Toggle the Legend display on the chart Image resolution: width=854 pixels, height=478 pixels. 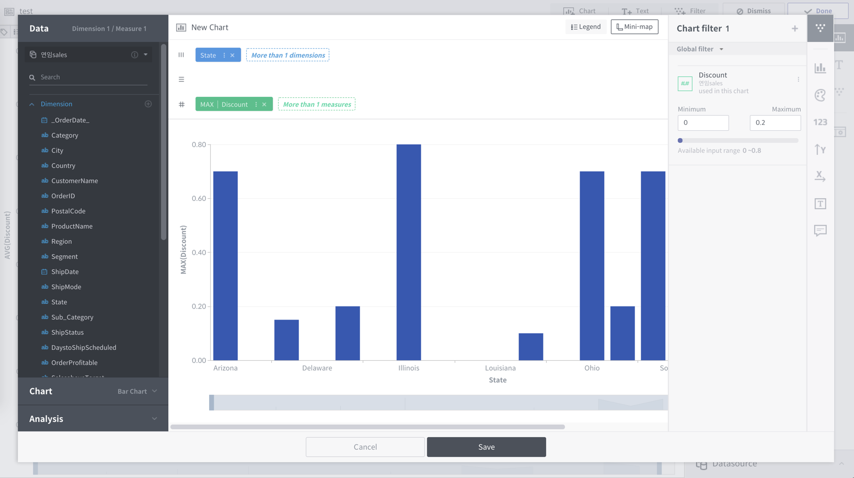[x=585, y=26]
